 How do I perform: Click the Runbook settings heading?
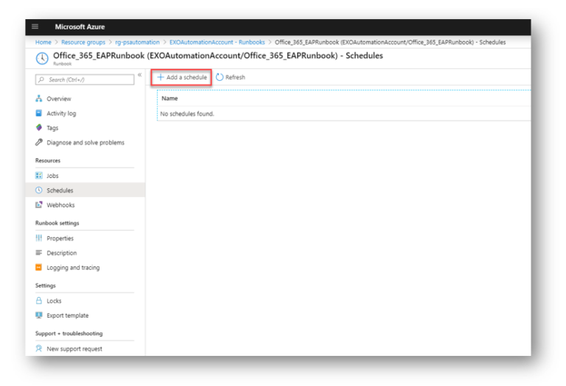point(57,223)
